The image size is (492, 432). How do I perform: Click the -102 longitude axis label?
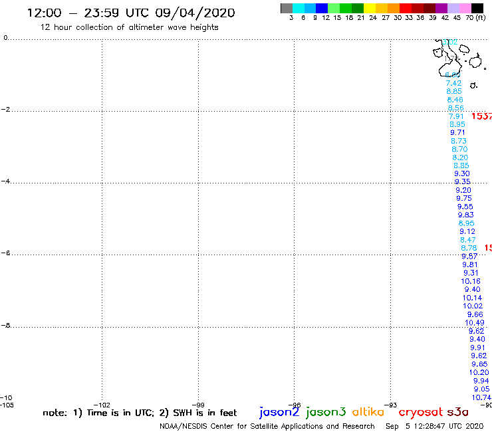(102, 405)
